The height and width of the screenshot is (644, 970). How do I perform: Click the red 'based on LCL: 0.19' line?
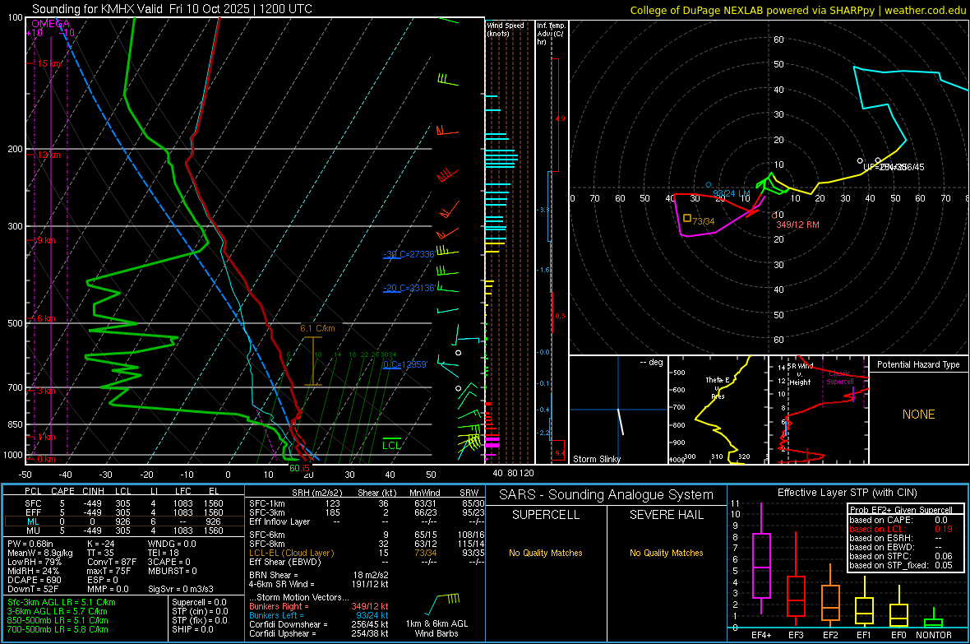901,529
